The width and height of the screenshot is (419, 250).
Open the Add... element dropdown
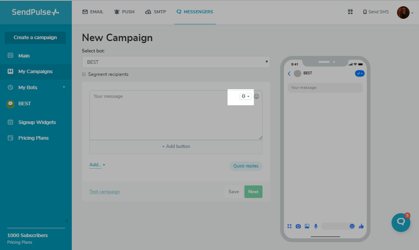pyautogui.click(x=97, y=165)
